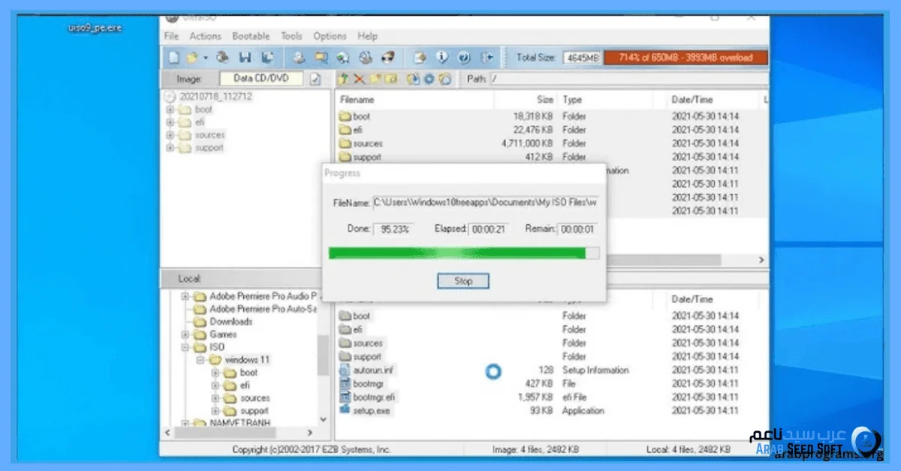Click the image properties icon beside Data CD/DVD
The height and width of the screenshot is (471, 901).
(x=316, y=79)
